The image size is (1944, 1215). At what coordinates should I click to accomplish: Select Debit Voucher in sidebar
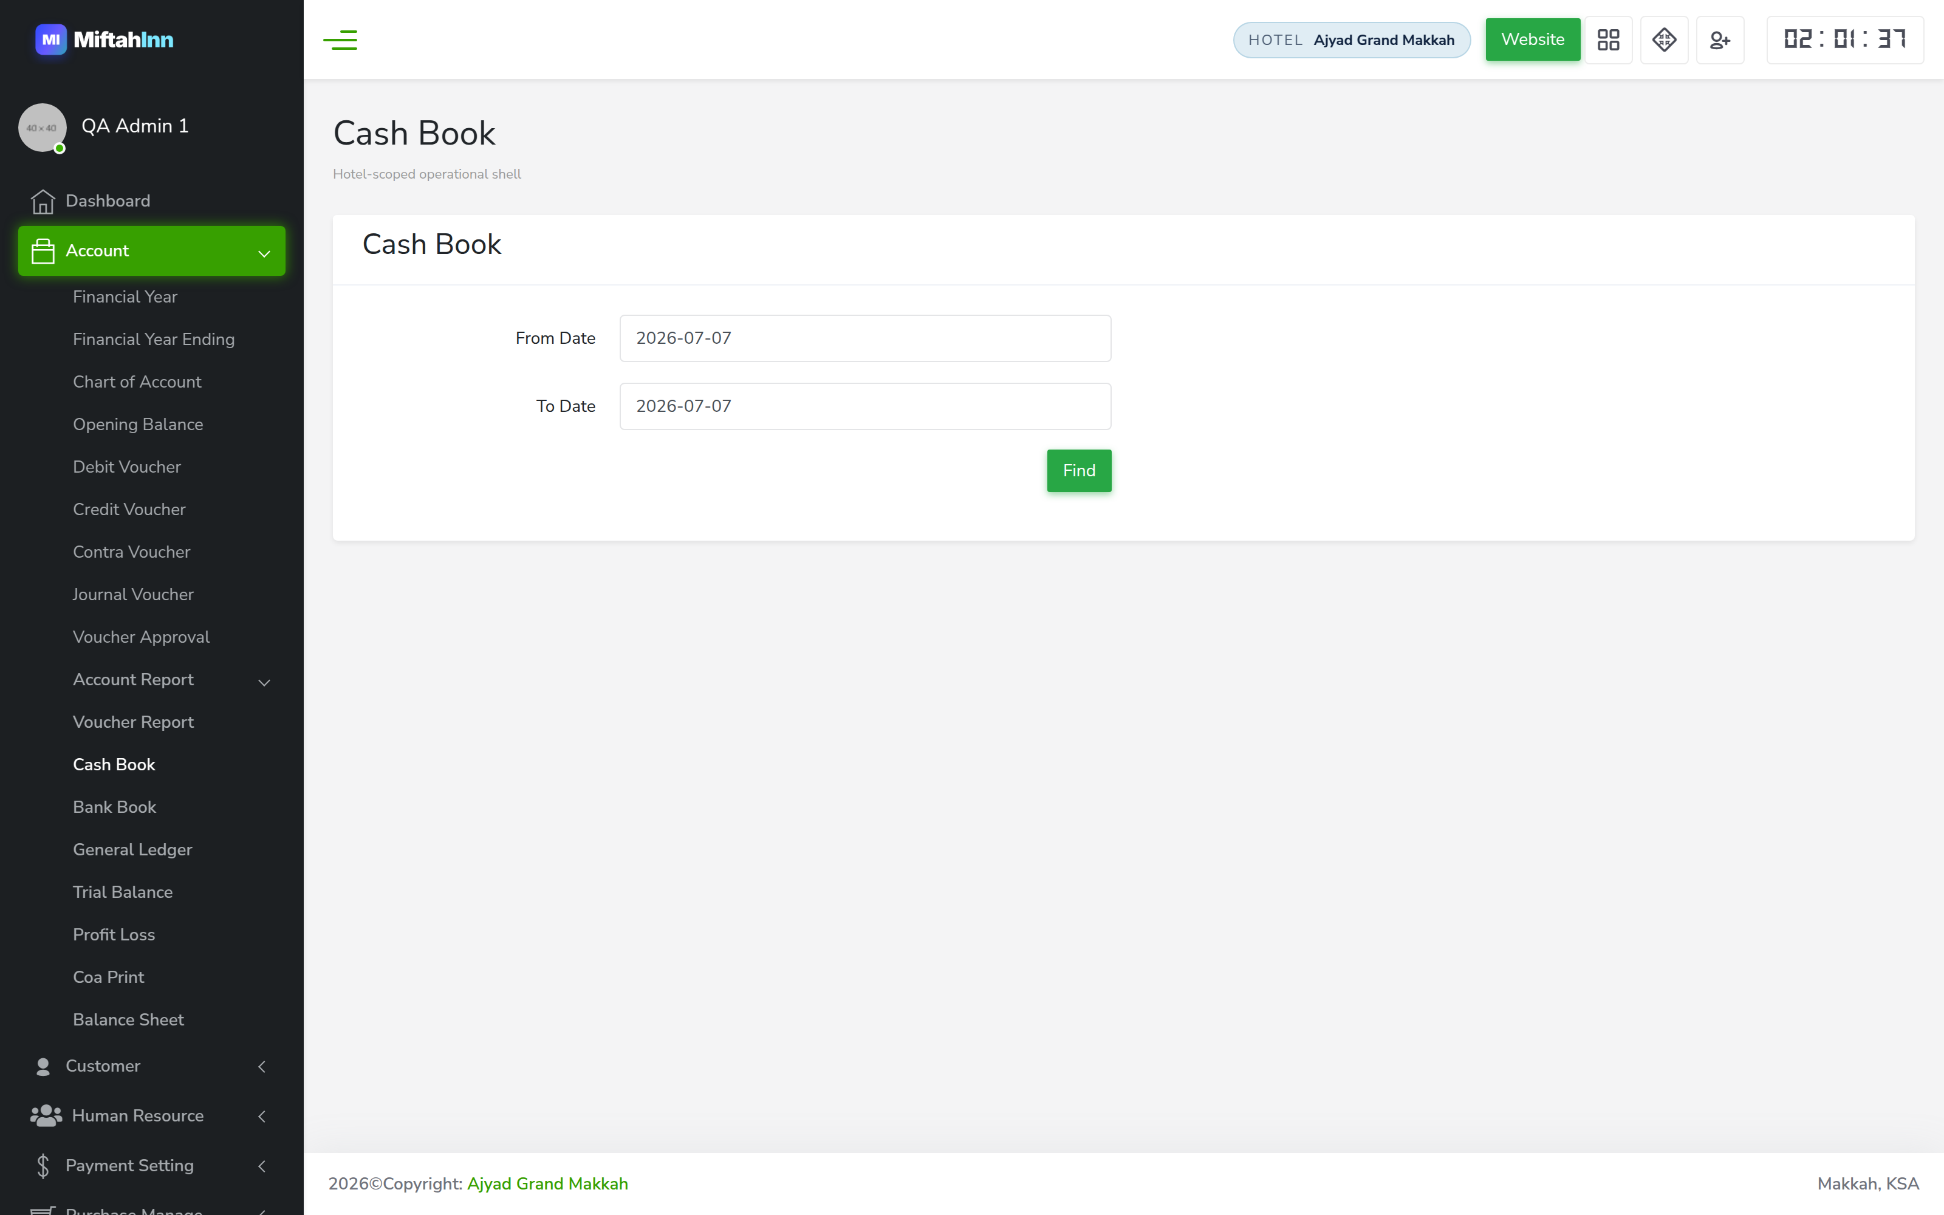pyautogui.click(x=127, y=467)
